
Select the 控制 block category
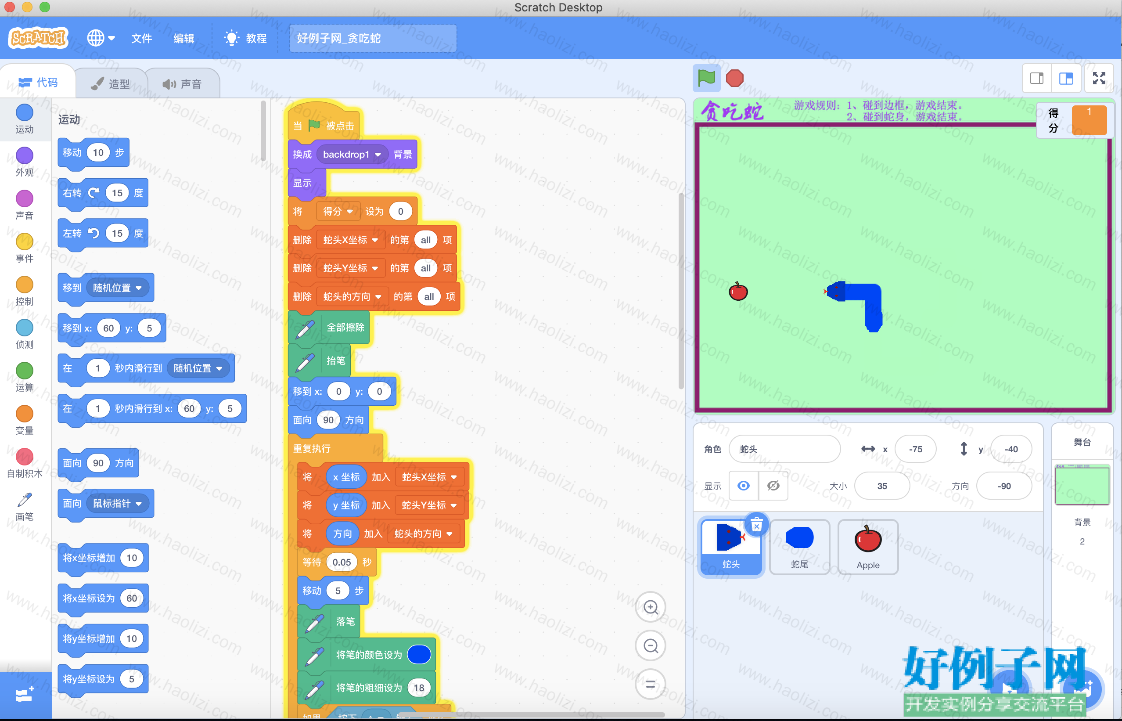point(24,291)
